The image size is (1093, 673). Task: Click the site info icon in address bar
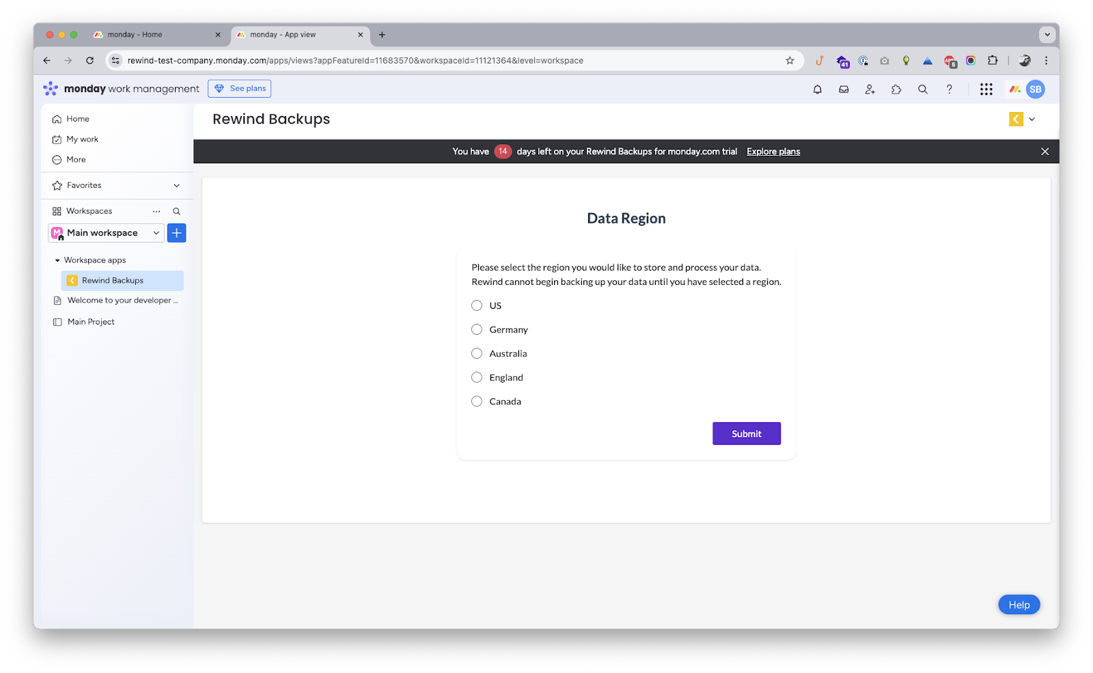[x=116, y=61]
